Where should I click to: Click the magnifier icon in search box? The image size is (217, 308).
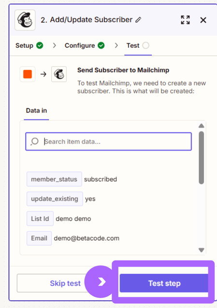coord(35,141)
